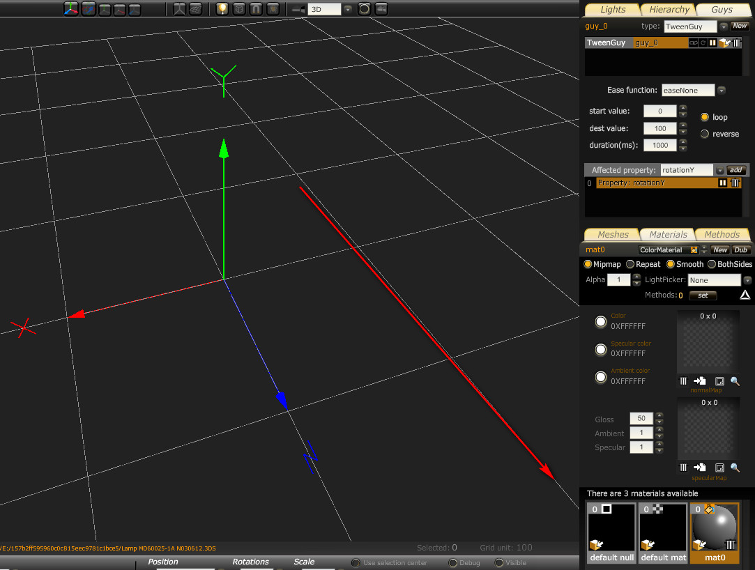755x570 pixels.
Task: Open the Specular color swatch
Action: (600, 349)
